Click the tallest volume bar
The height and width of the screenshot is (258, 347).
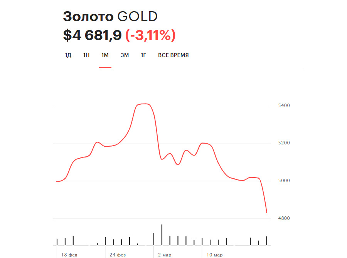[162, 235]
